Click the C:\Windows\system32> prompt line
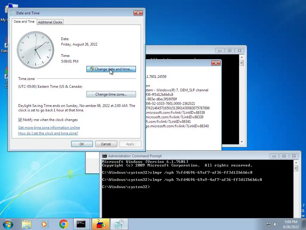 tap(126, 187)
